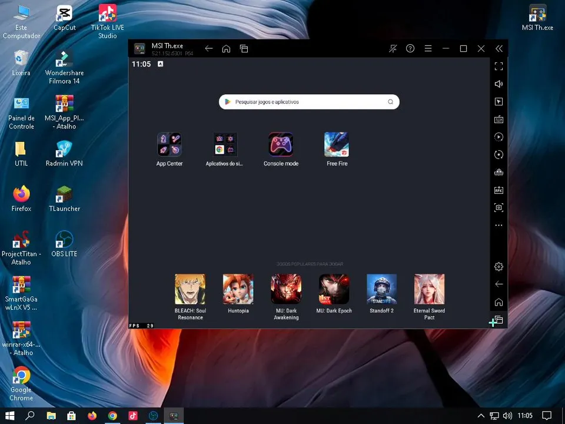Take a screenshot with the sidebar camera icon
565x424 pixels.
click(498, 207)
